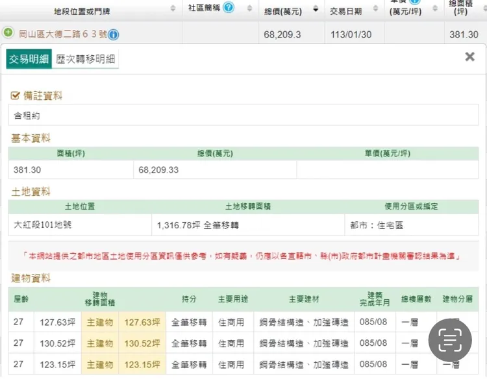
Task: Click the 屋齡 column header
Action: click(21, 299)
